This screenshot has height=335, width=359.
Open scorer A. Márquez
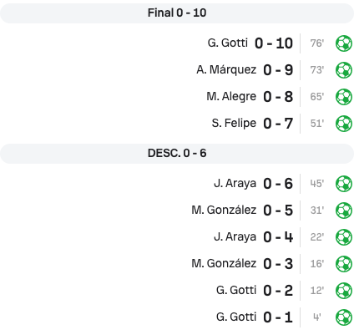226,69
